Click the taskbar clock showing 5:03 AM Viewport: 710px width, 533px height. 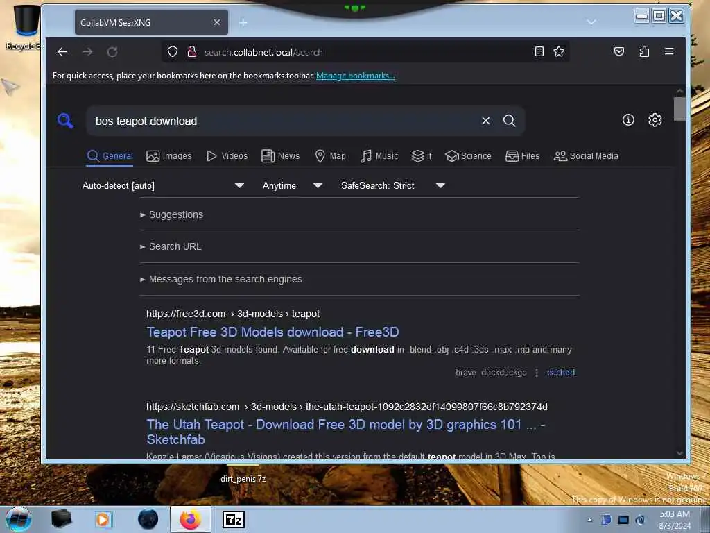pos(675,520)
